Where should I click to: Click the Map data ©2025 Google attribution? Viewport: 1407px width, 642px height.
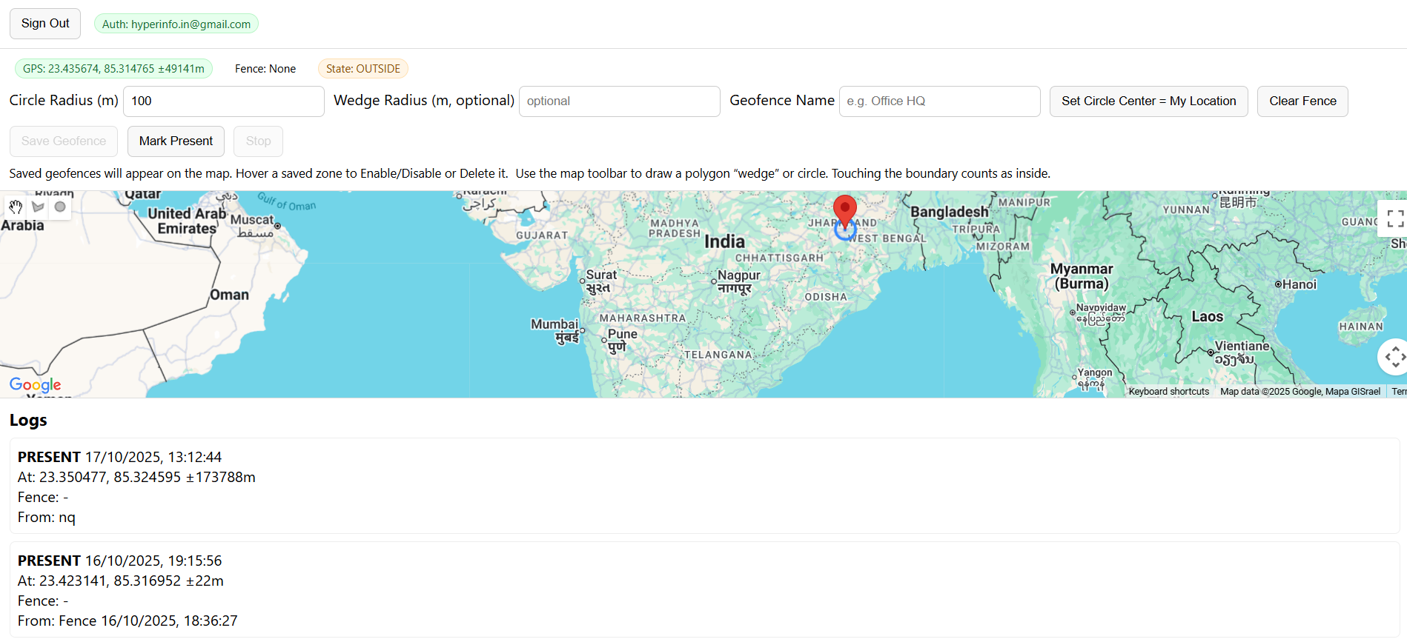point(1300,392)
